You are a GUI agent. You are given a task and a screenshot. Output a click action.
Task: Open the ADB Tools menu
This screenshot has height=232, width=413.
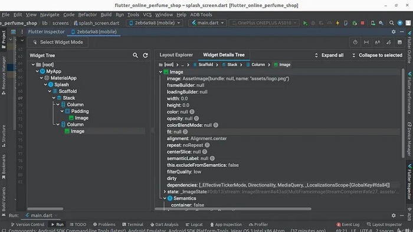click(201, 15)
